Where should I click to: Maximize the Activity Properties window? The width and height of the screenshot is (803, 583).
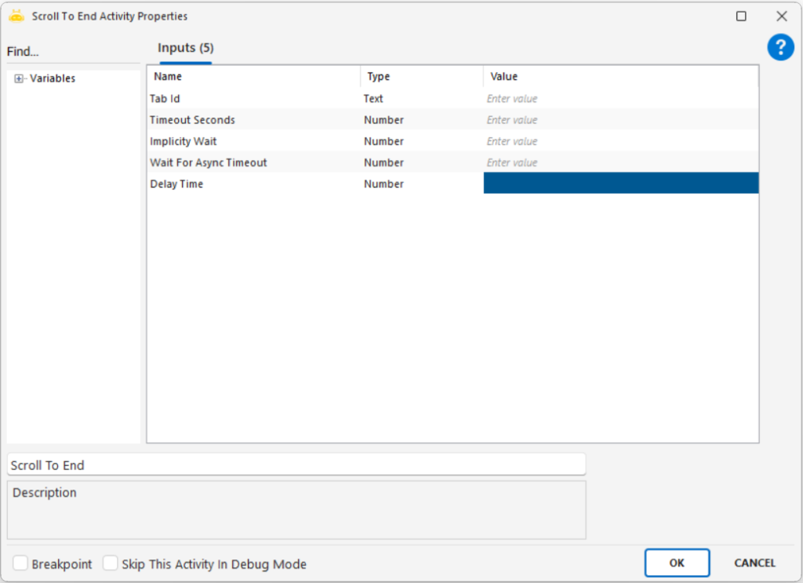pyautogui.click(x=741, y=16)
